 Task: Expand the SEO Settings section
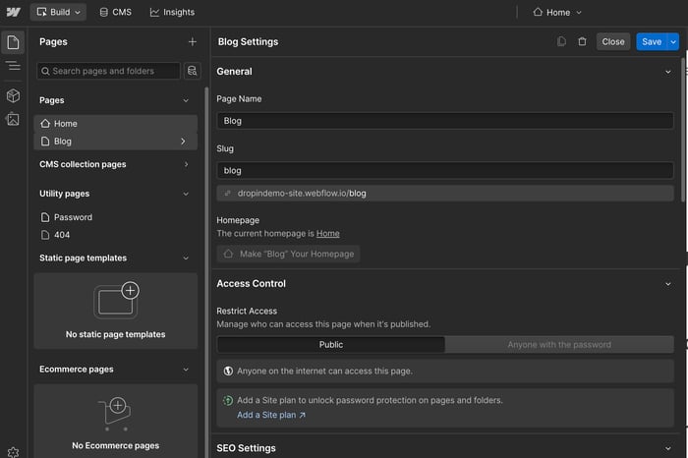click(667, 448)
